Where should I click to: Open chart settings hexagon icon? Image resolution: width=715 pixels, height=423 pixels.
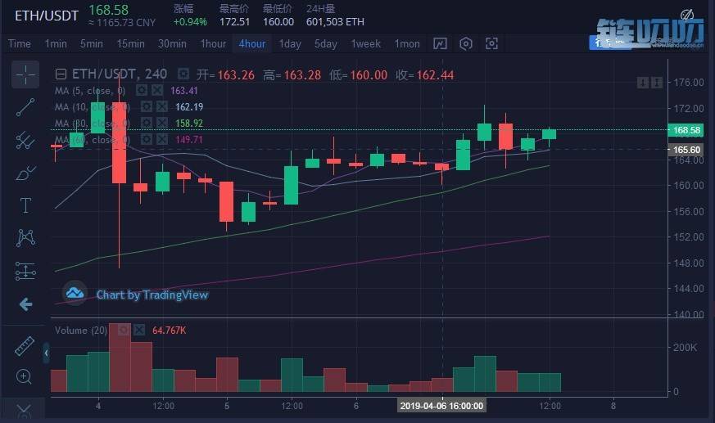coord(466,43)
